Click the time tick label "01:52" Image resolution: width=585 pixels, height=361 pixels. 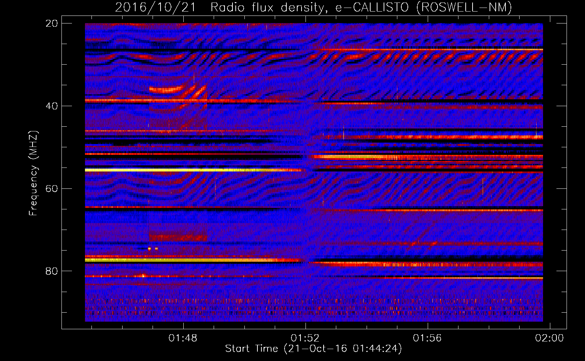(x=306, y=338)
